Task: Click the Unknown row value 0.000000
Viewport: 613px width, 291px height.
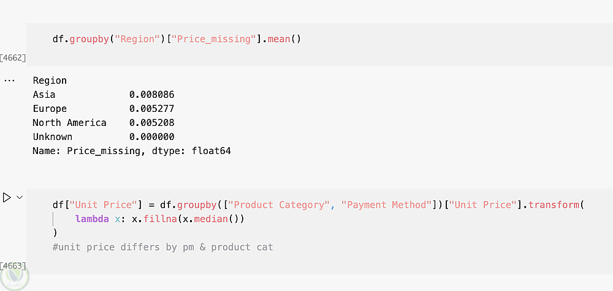Action: pos(151,137)
